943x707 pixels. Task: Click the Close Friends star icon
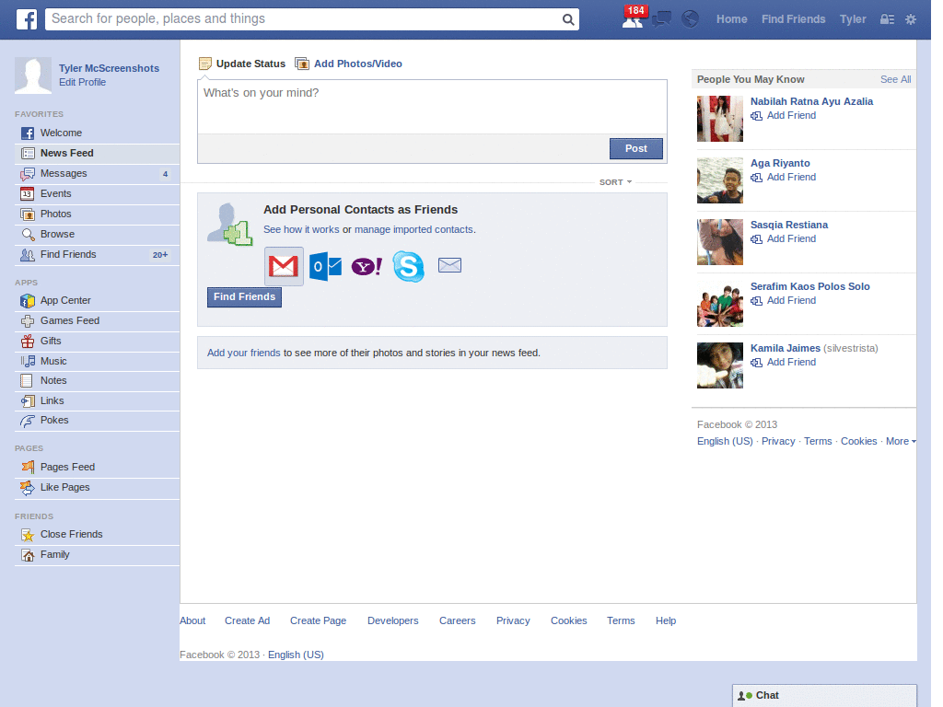(28, 535)
